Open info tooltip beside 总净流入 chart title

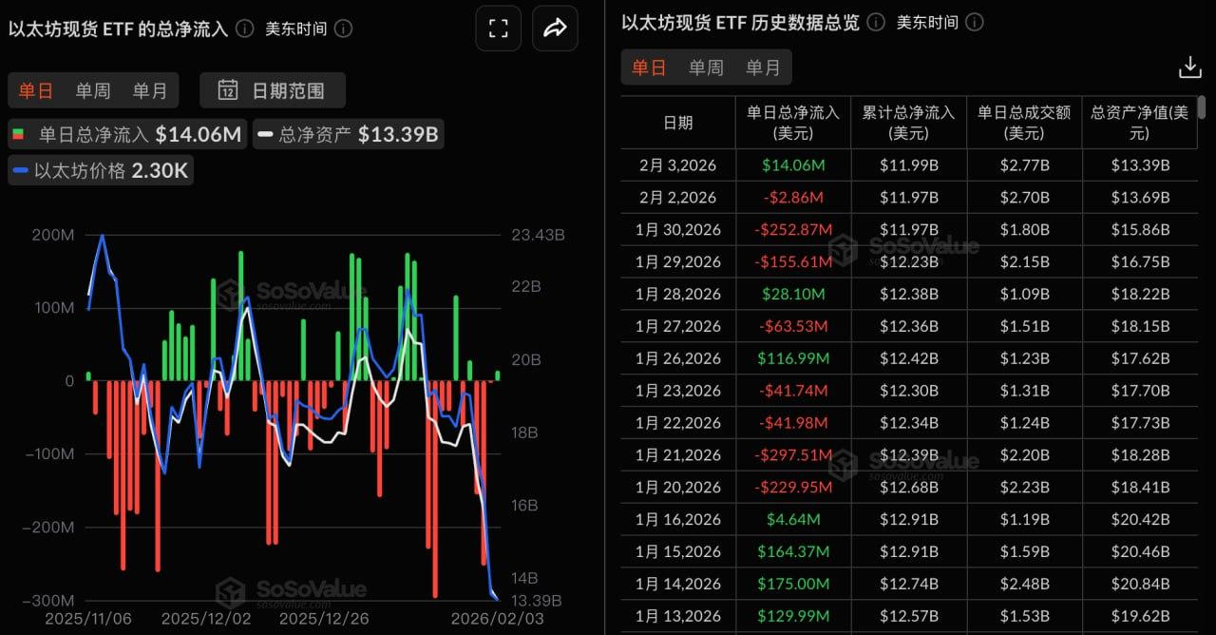pos(244,29)
